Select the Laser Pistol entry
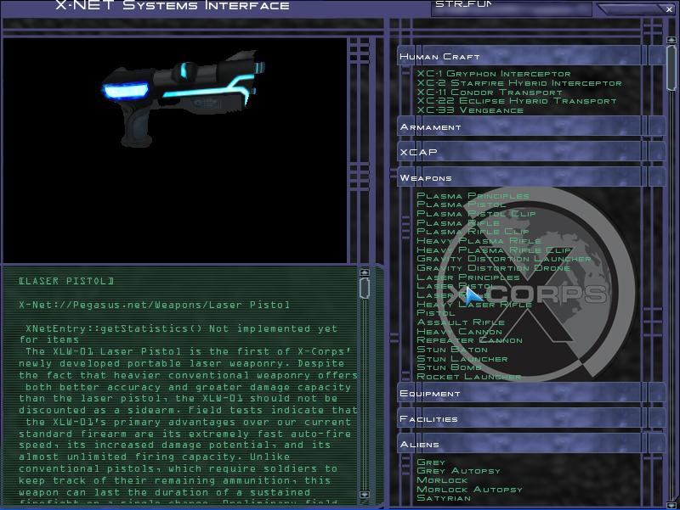This screenshot has width=680, height=510. (x=456, y=286)
